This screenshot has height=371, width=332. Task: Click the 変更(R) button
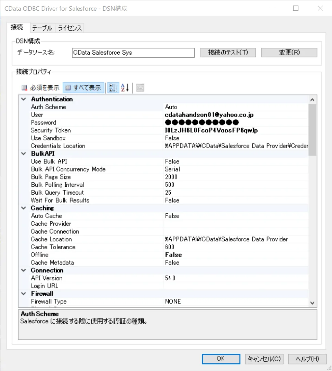289,53
